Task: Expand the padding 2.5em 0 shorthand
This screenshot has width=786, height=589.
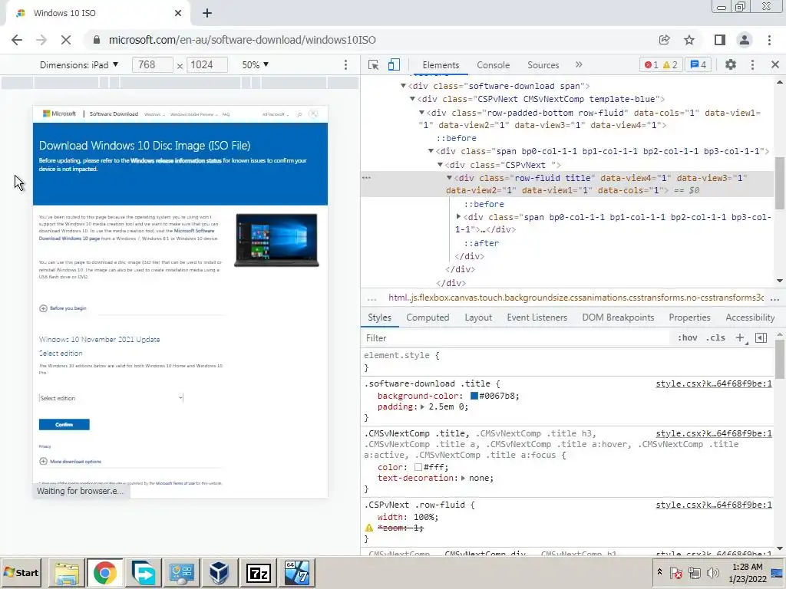Action: click(x=423, y=407)
